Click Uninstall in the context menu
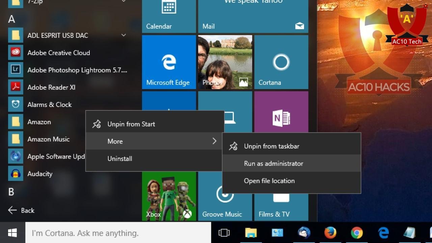The width and height of the screenshot is (432, 243). click(x=119, y=159)
